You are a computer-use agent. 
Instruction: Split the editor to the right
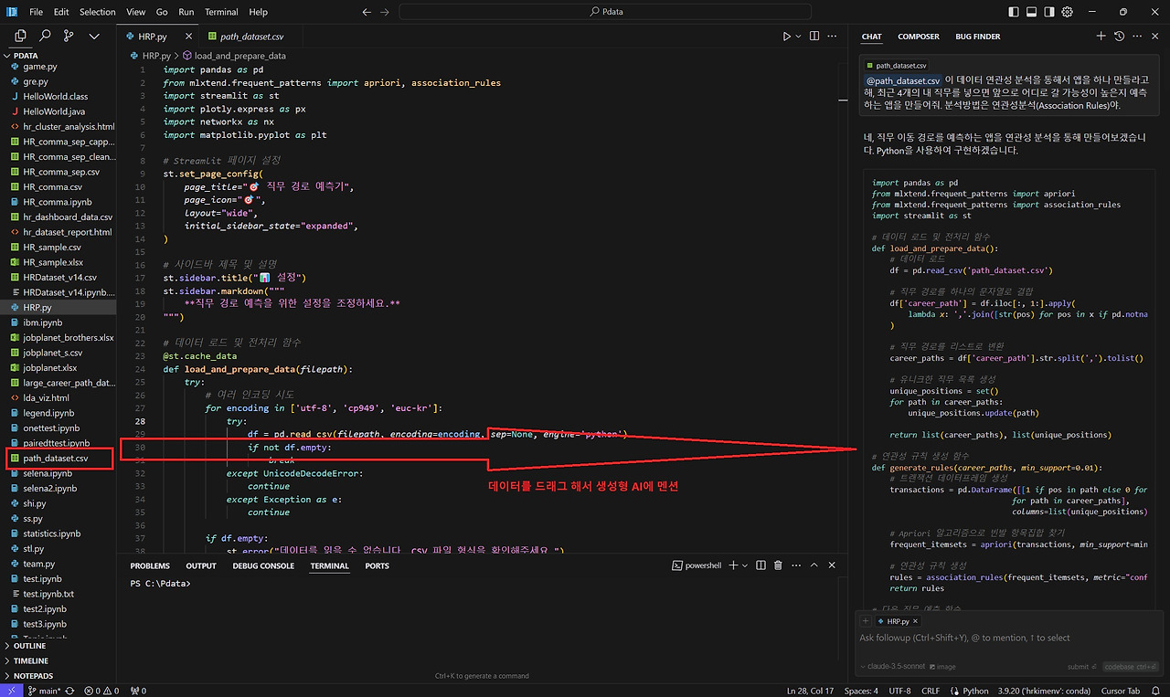pyautogui.click(x=814, y=37)
